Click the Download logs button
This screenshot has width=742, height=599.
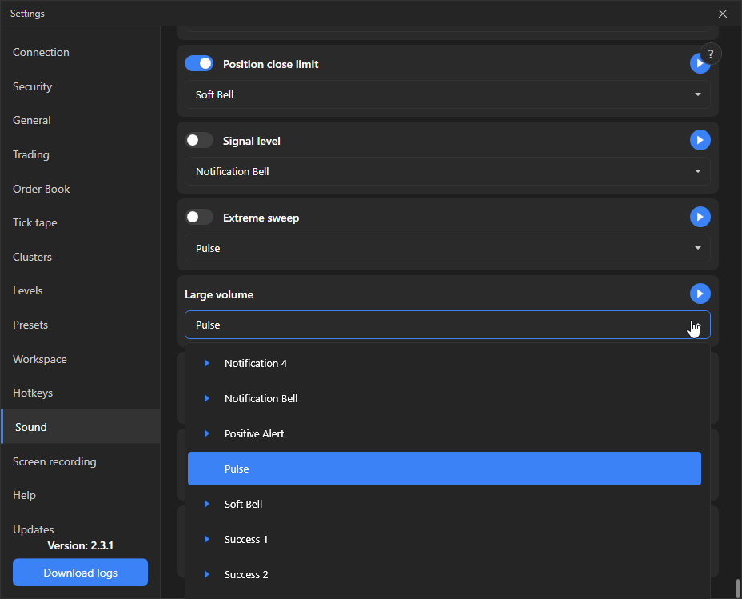(81, 573)
